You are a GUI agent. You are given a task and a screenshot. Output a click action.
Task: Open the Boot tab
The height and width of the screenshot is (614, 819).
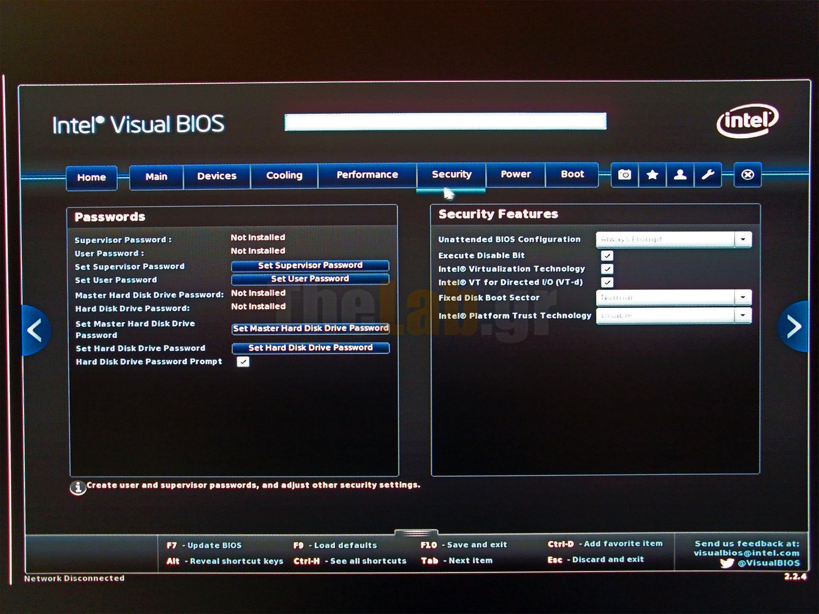pyautogui.click(x=572, y=174)
